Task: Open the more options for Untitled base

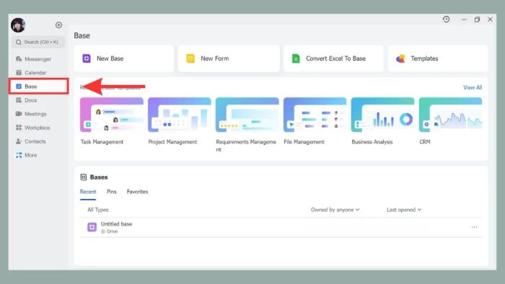Action: [x=474, y=227]
